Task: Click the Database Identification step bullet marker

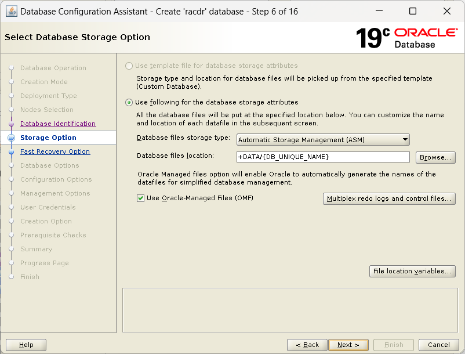Action: 11,124
